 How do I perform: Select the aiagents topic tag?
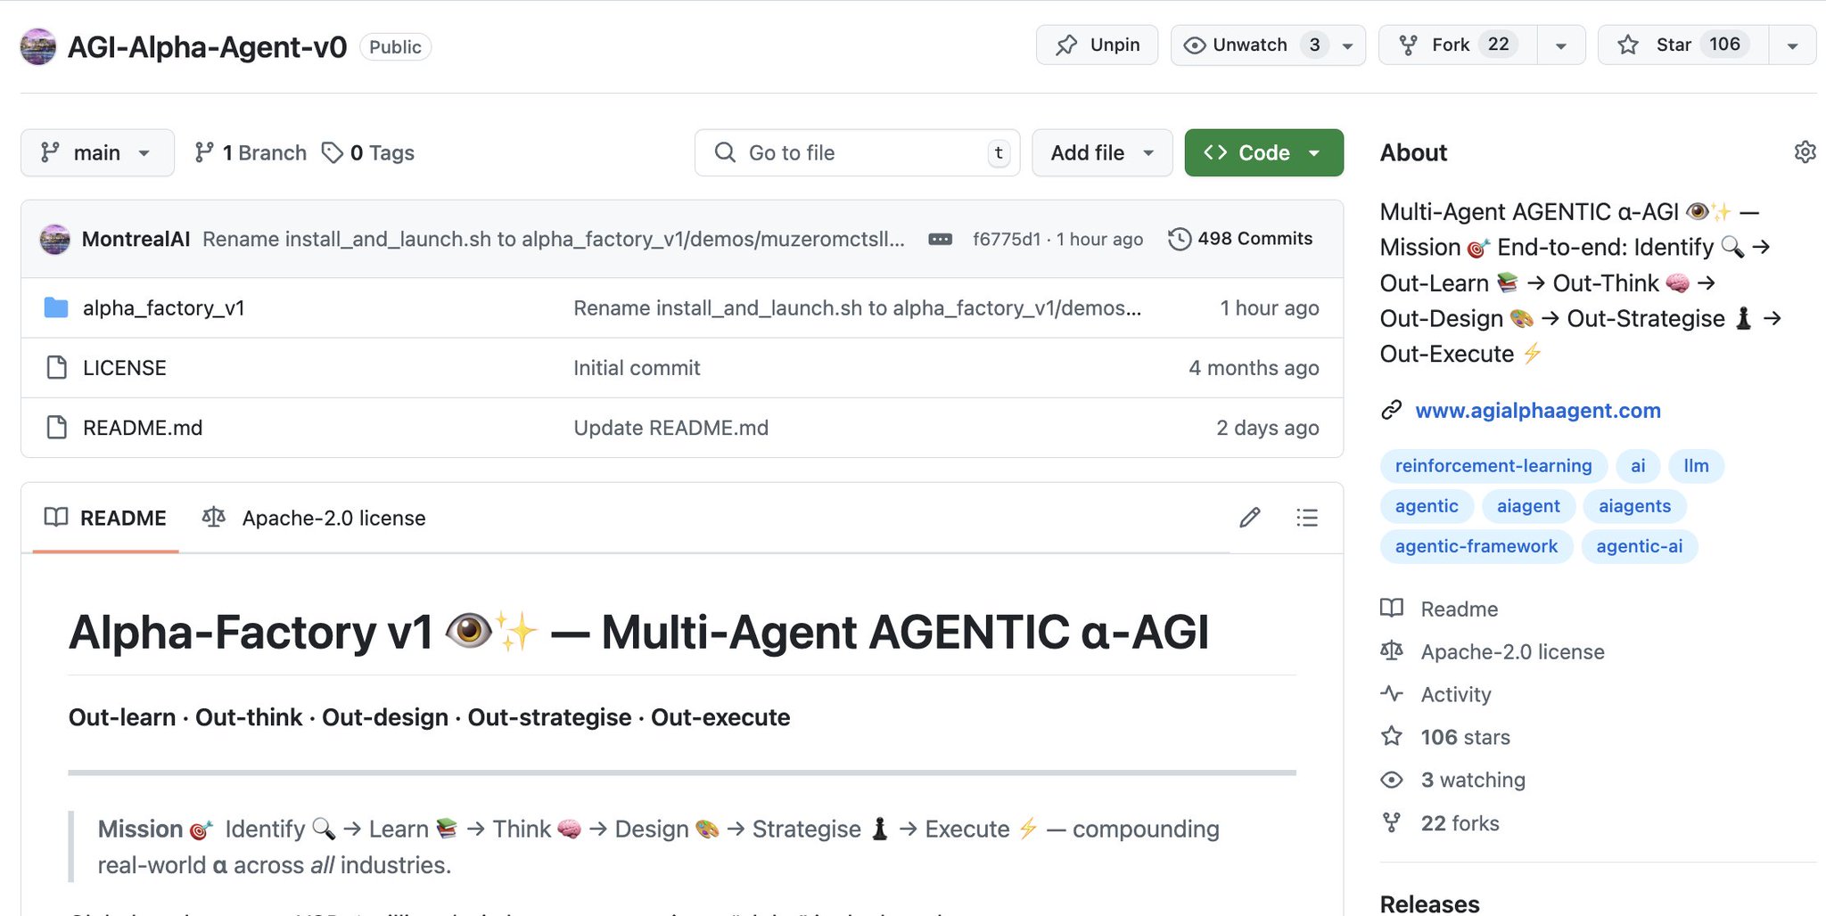point(1634,506)
